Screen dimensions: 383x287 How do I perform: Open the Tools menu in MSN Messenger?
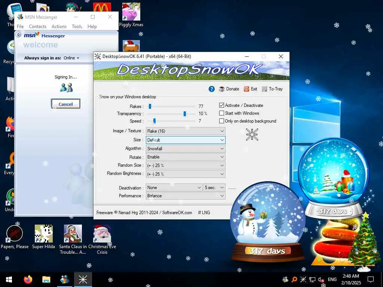77,27
